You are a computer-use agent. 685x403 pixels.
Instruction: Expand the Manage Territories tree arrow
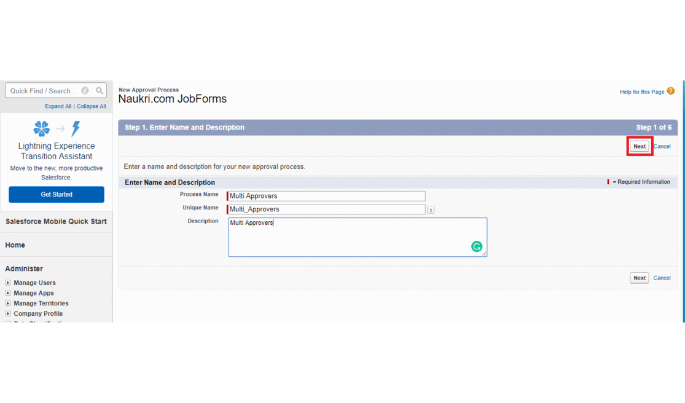pos(8,303)
